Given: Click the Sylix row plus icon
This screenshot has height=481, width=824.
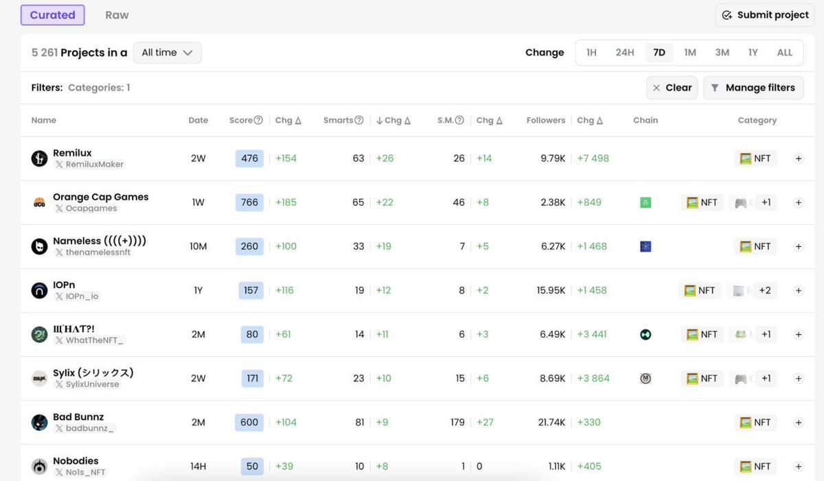Looking at the screenshot, I should tap(799, 378).
